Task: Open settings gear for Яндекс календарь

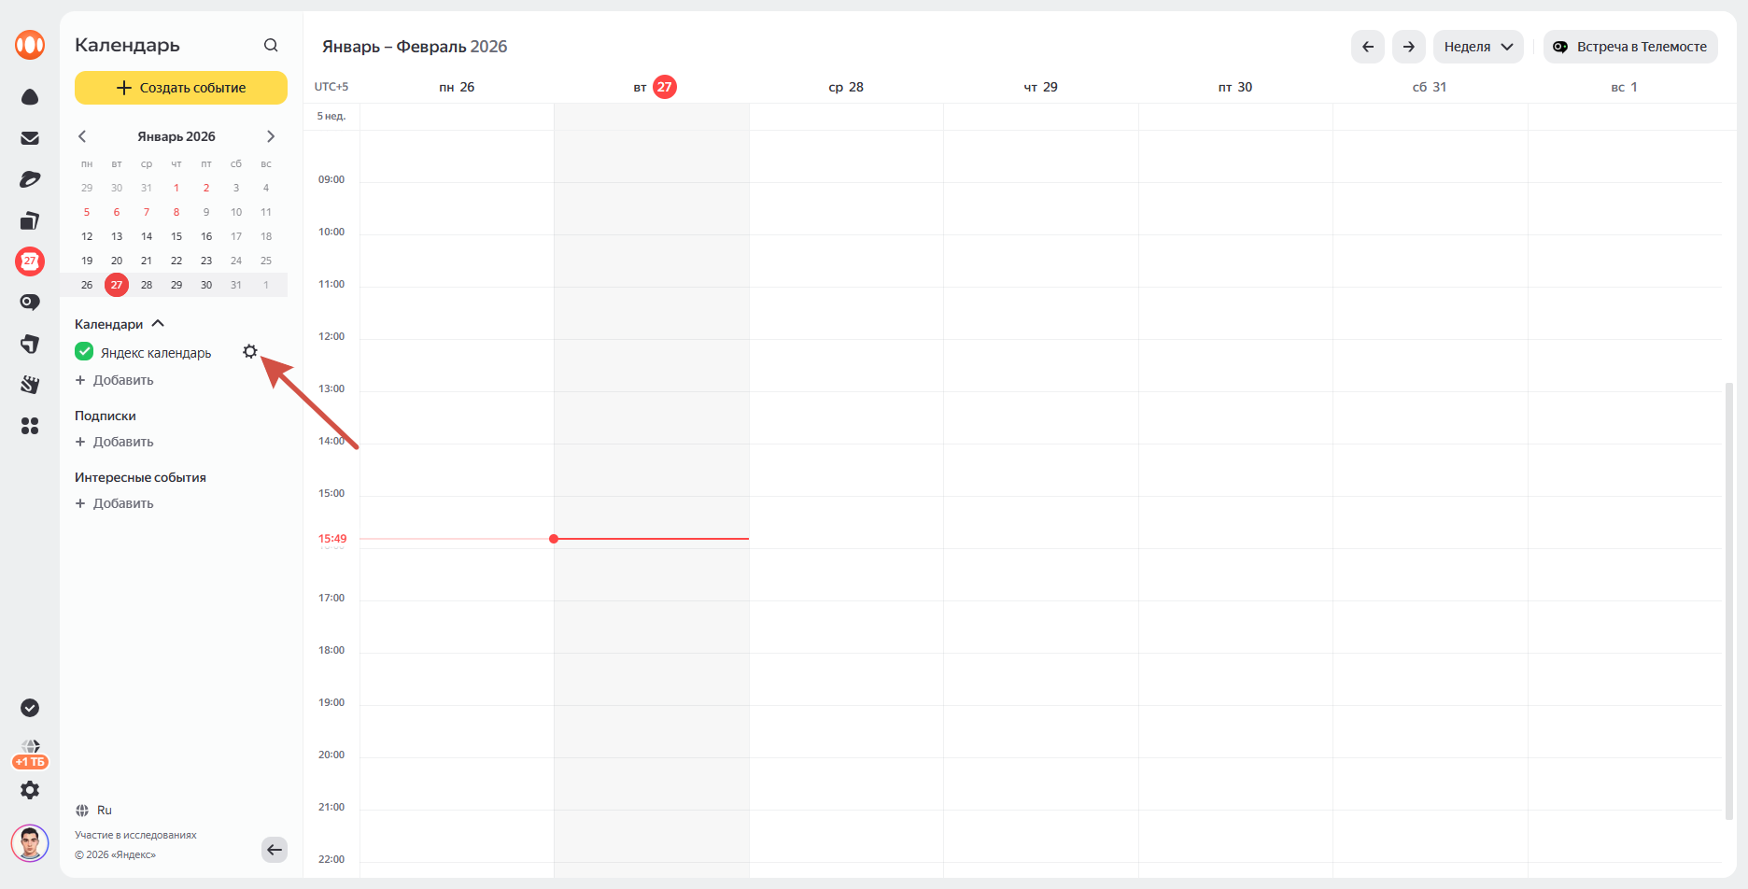Action: pos(249,352)
